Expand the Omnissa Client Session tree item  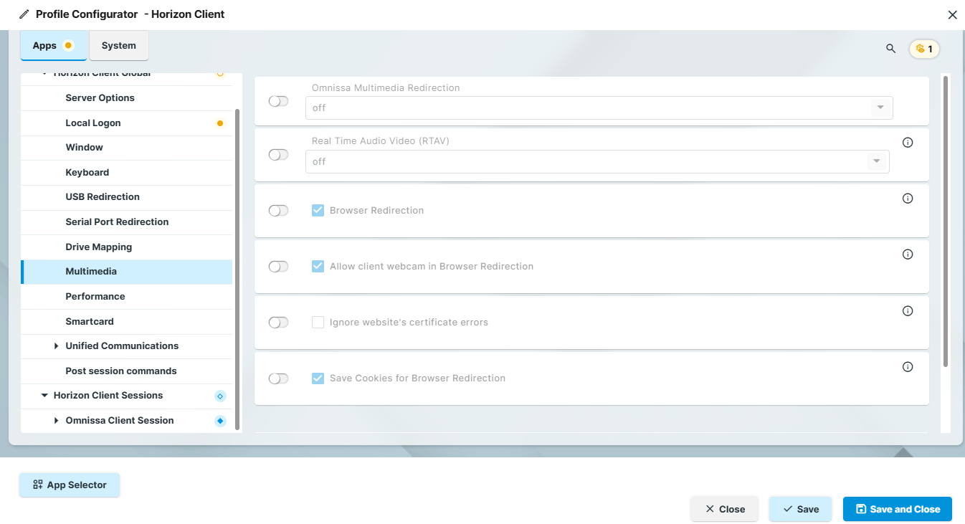(57, 420)
